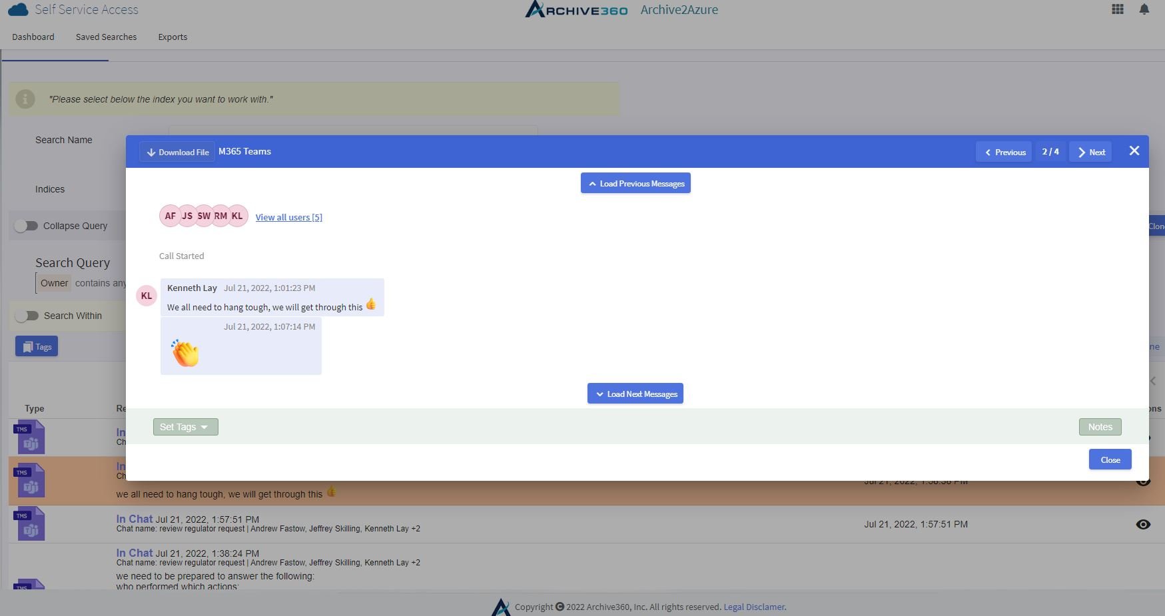Image resolution: width=1165 pixels, height=616 pixels.
Task: Click the Archive2Azure title text
Action: coord(679,9)
